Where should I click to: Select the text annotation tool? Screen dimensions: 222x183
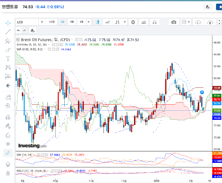click(x=8, y=59)
